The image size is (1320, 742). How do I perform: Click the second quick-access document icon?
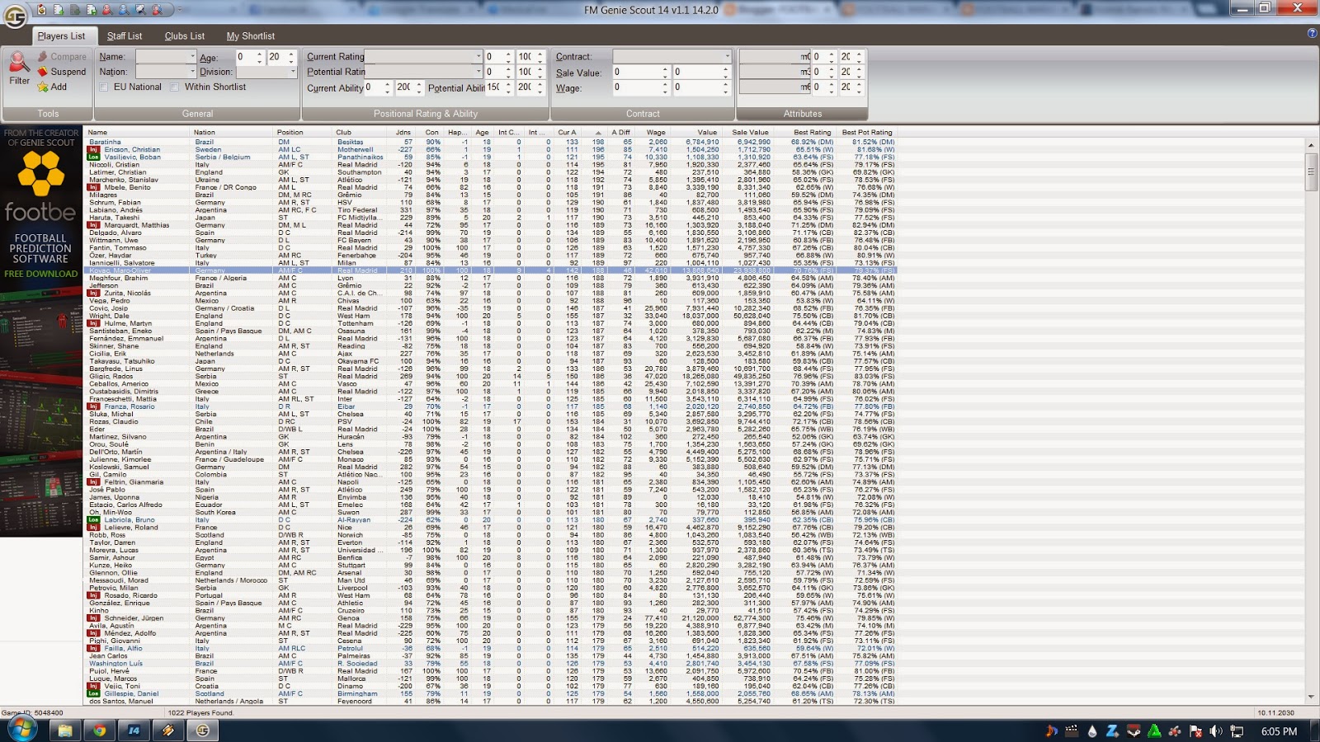pyautogui.click(x=59, y=10)
